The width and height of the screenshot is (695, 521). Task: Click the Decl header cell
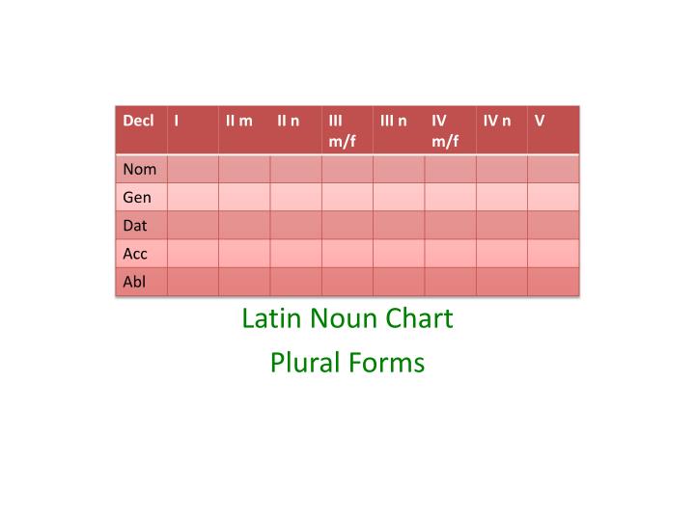[141, 130]
